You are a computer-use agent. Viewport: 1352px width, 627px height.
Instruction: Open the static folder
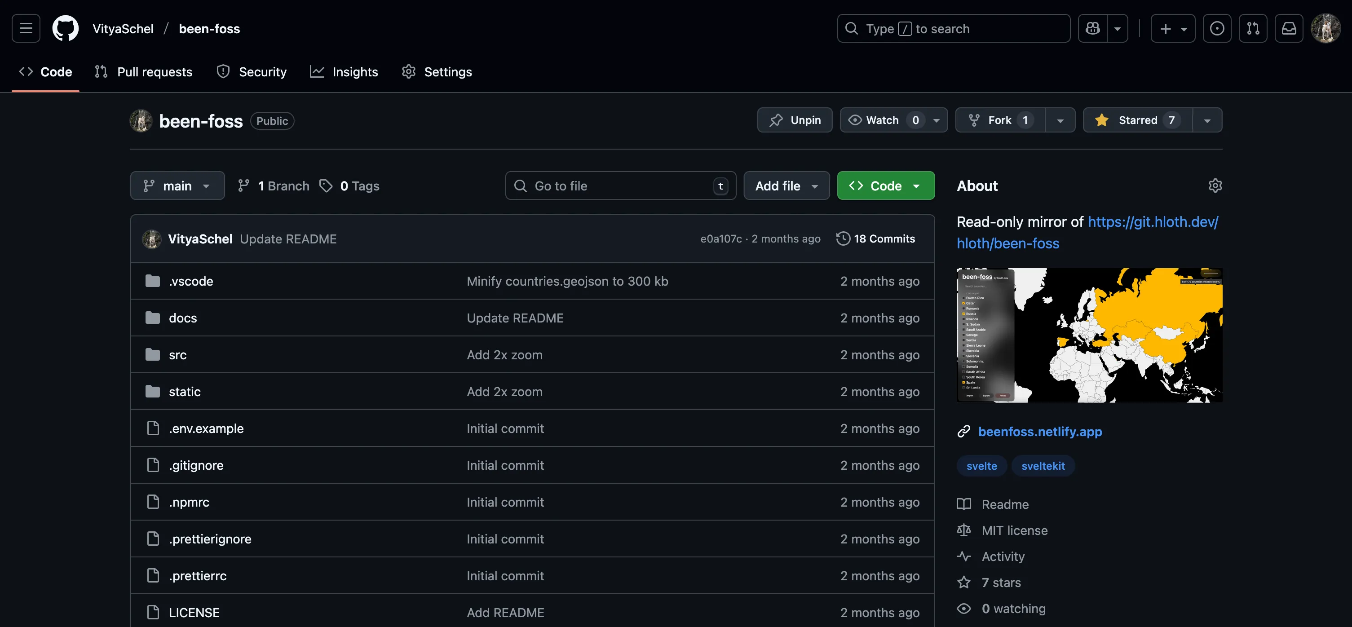tap(185, 391)
